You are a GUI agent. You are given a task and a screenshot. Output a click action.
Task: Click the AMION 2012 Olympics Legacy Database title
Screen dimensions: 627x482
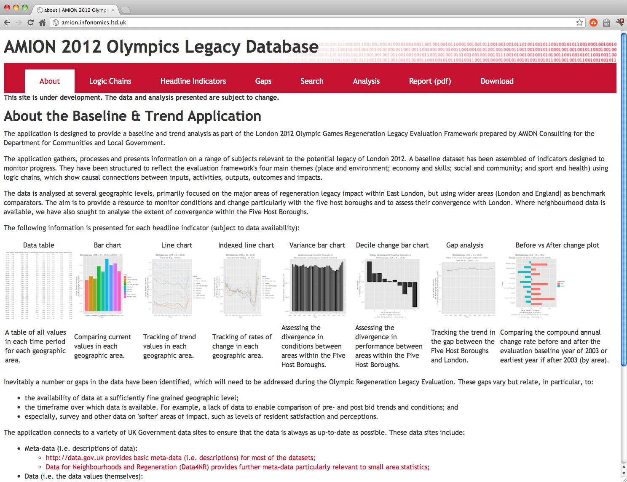[x=161, y=47]
